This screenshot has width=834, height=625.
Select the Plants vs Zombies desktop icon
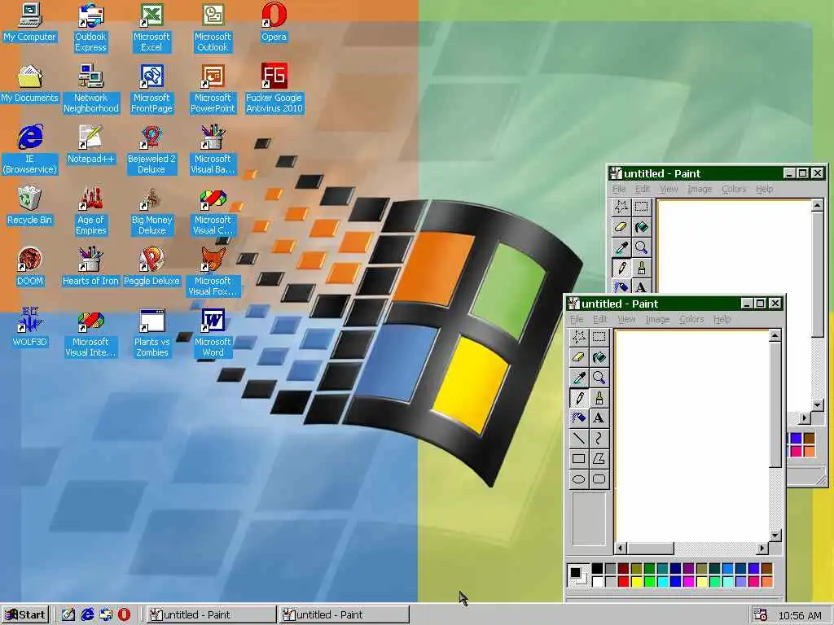[151, 333]
